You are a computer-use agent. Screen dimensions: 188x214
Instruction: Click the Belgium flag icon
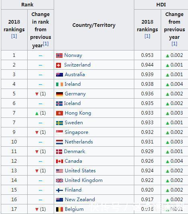pyautogui.click(x=59, y=209)
